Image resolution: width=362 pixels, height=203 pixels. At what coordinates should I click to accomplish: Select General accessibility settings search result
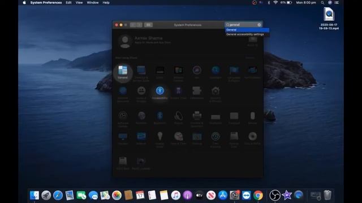[247, 34]
